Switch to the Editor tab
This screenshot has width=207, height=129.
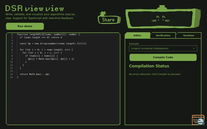pyautogui.click(x=137, y=35)
